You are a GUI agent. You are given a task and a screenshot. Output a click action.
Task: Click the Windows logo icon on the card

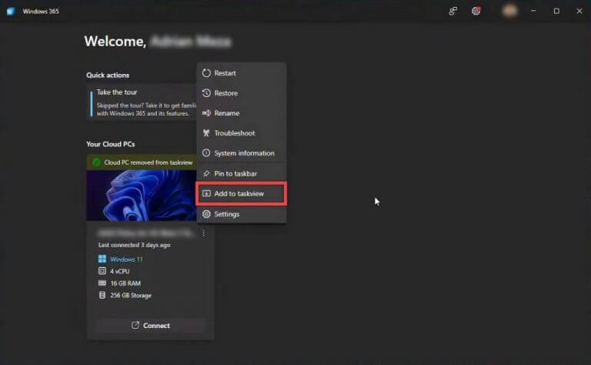click(102, 259)
